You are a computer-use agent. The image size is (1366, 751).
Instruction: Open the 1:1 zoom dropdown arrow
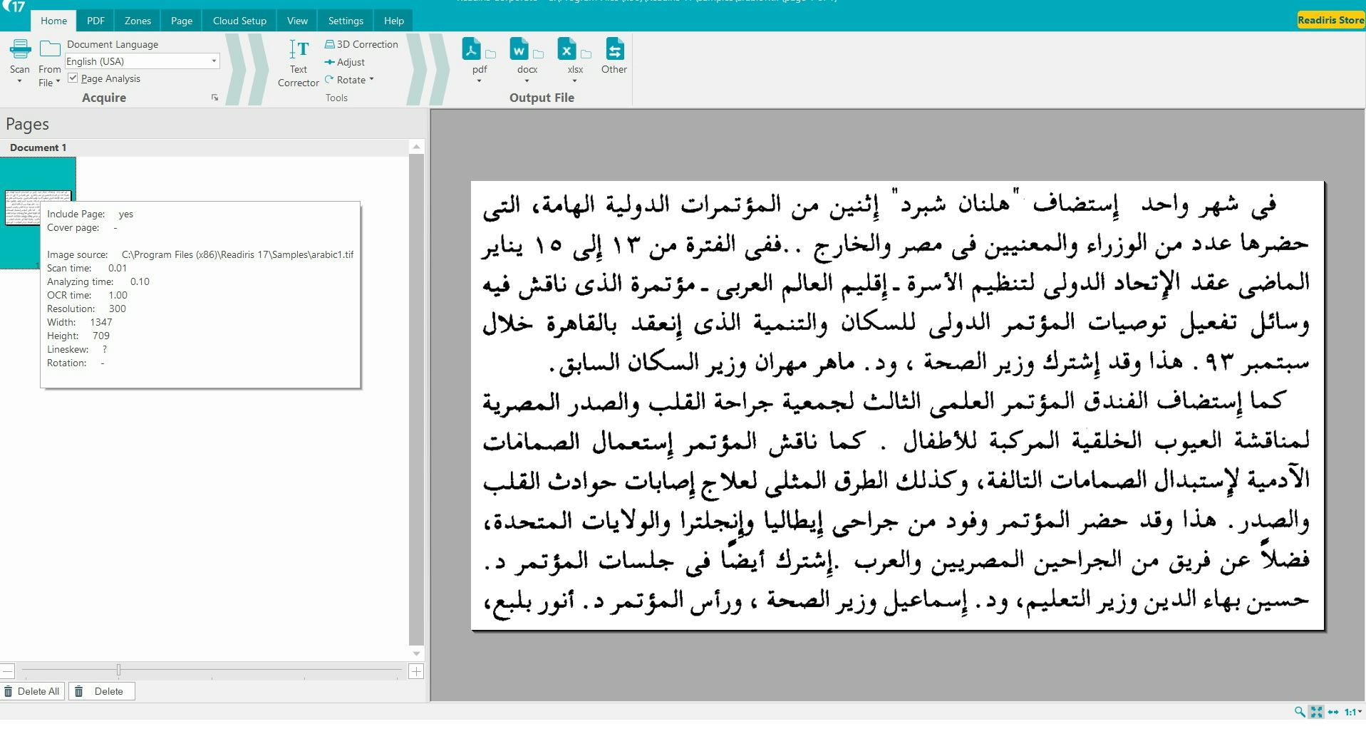point(1360,712)
